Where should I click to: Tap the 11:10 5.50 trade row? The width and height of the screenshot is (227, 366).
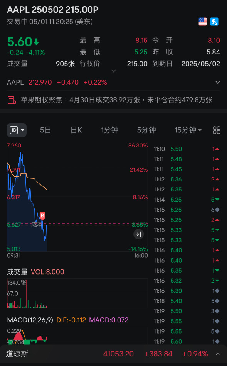tap(187, 149)
